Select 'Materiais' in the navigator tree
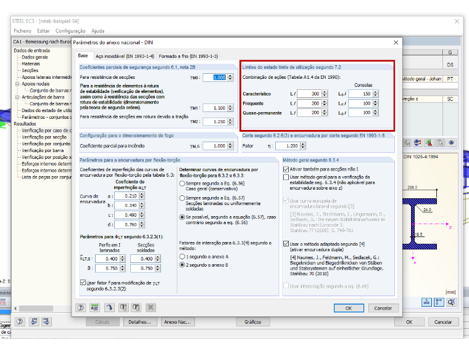469x351 pixels. pyautogui.click(x=30, y=64)
